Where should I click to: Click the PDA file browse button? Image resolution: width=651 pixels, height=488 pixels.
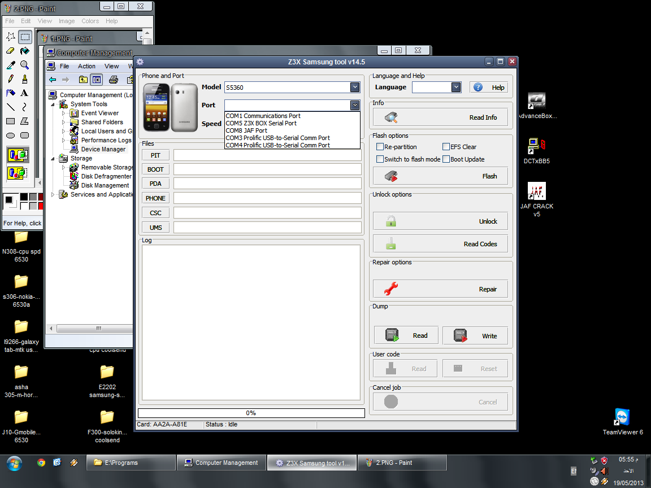tap(156, 184)
